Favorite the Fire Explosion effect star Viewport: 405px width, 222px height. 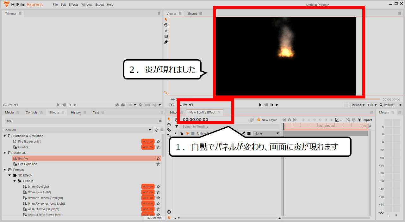(158, 164)
